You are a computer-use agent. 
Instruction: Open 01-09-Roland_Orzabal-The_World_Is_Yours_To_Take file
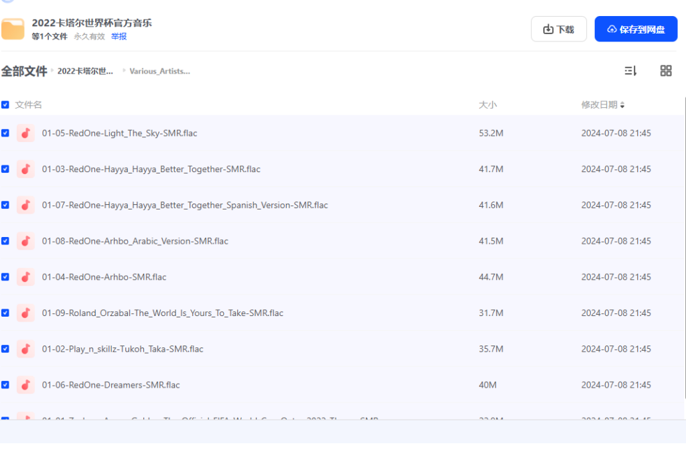tap(162, 313)
